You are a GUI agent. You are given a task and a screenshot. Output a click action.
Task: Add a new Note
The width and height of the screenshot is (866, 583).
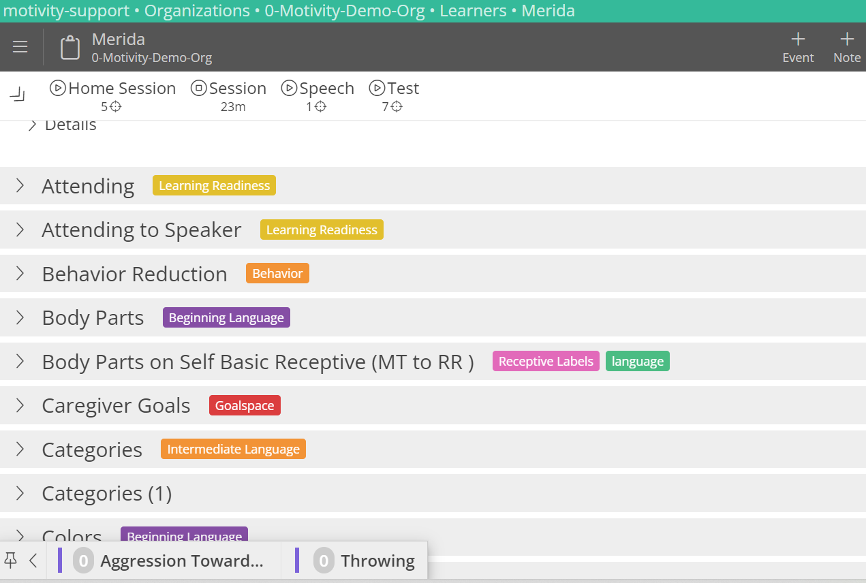pyautogui.click(x=847, y=47)
